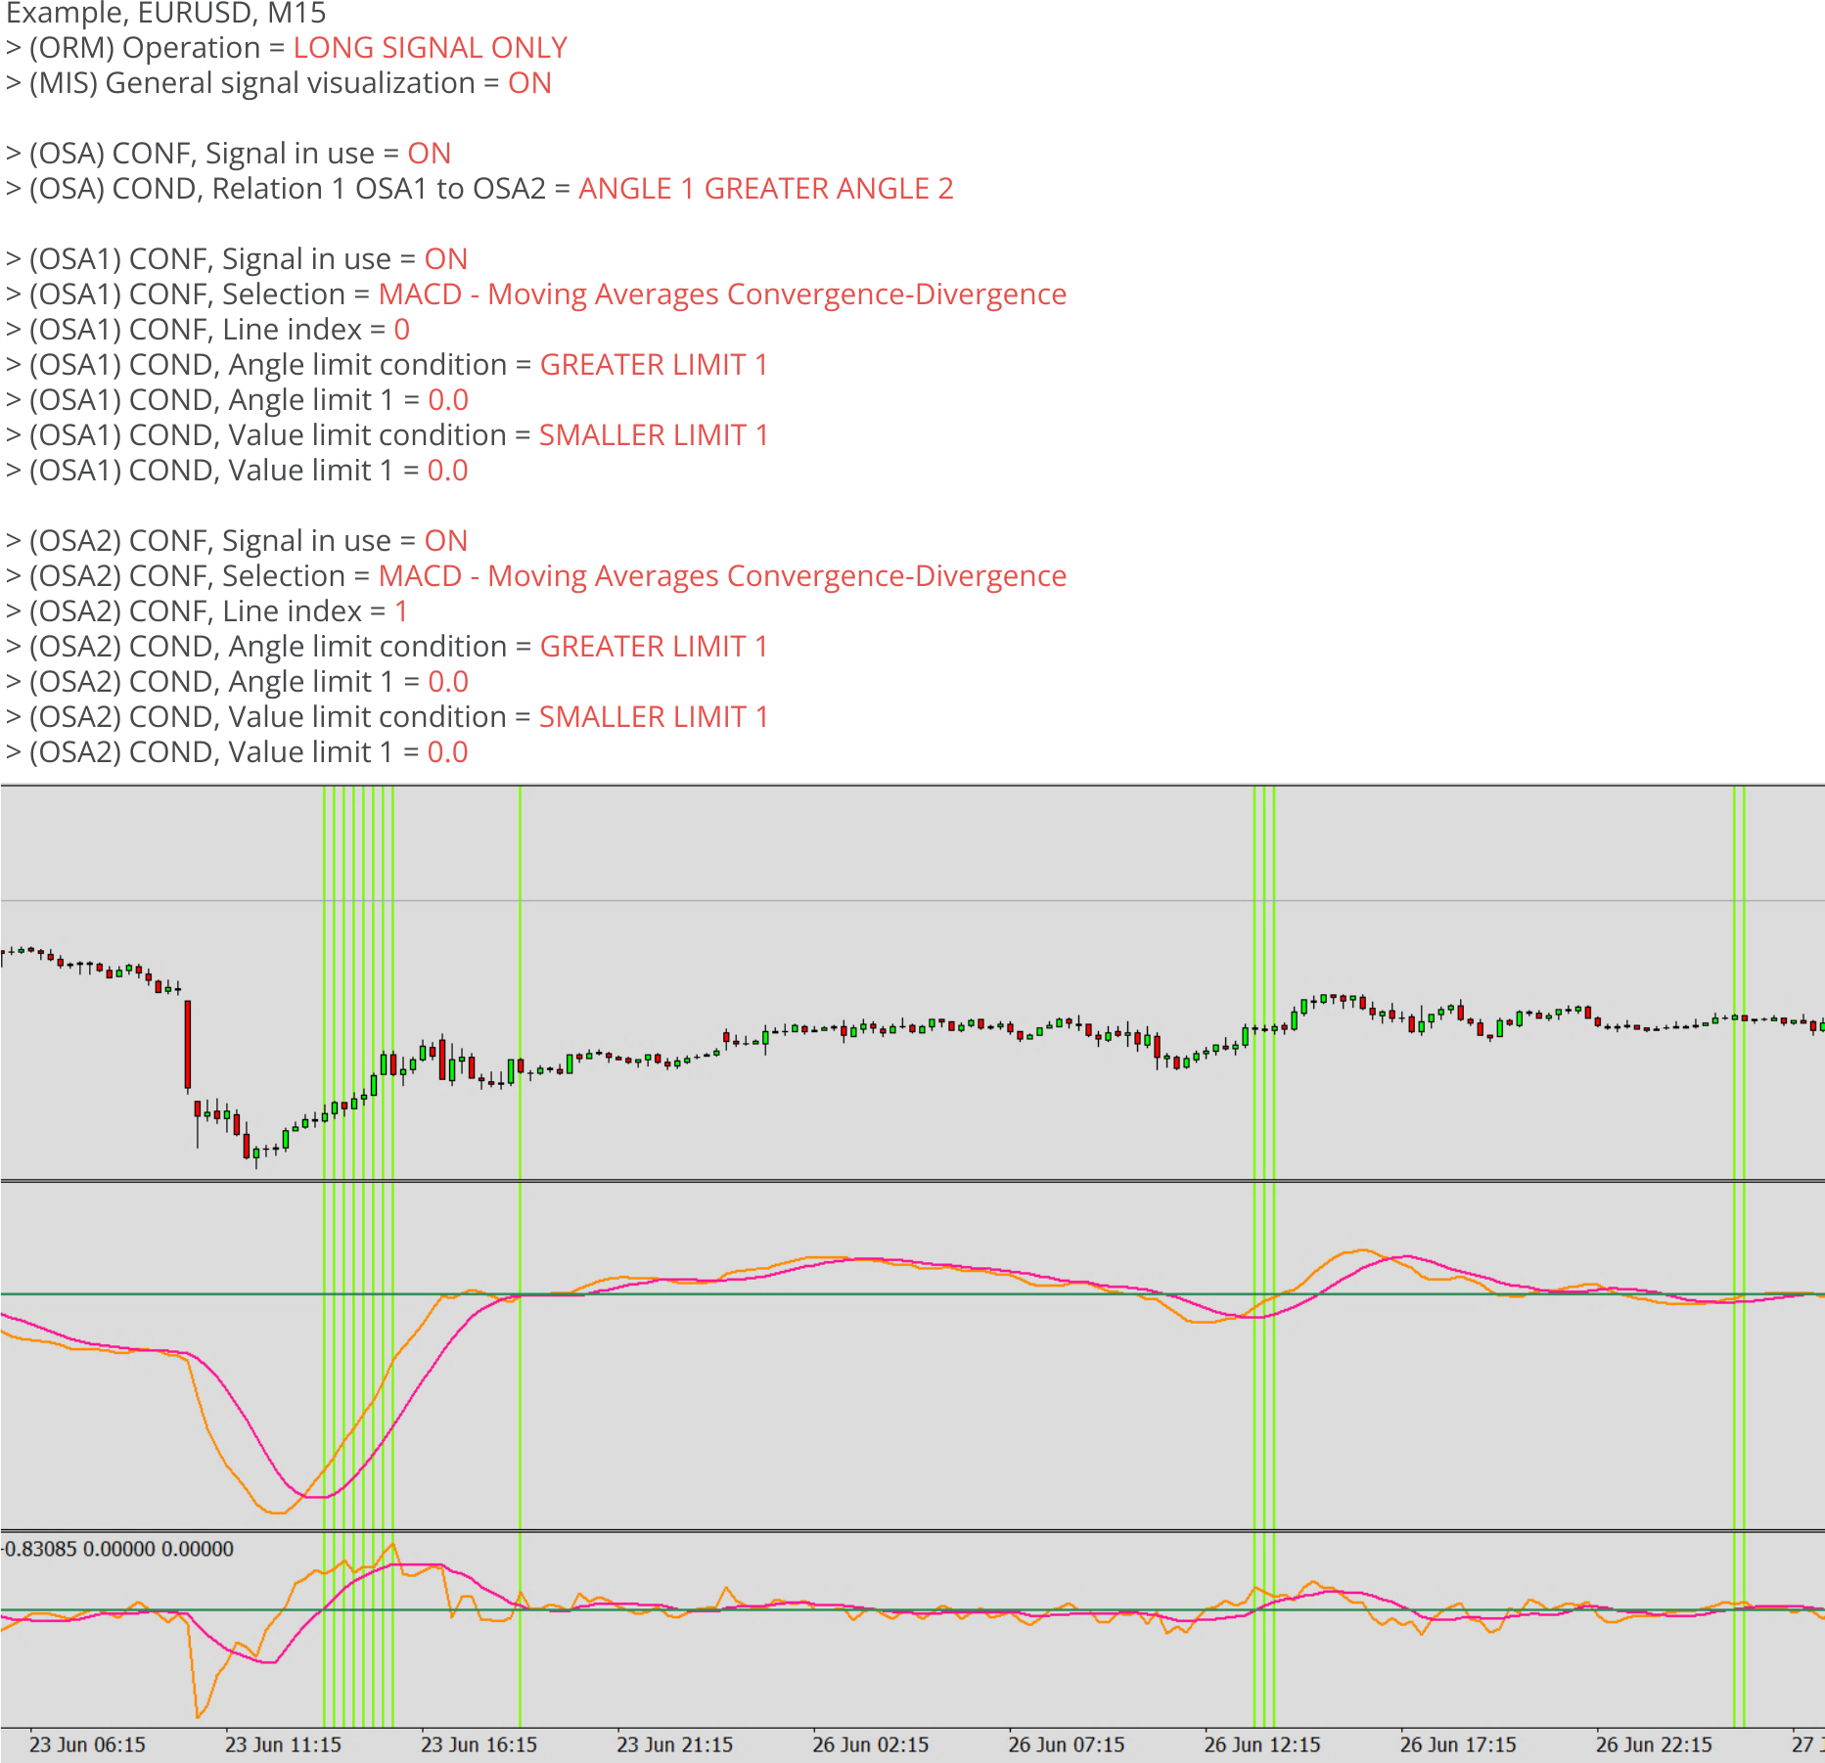Image resolution: width=1825 pixels, height=1763 pixels.
Task: Click the '(OSA1) COND, Value limit 1' line
Action: (237, 471)
